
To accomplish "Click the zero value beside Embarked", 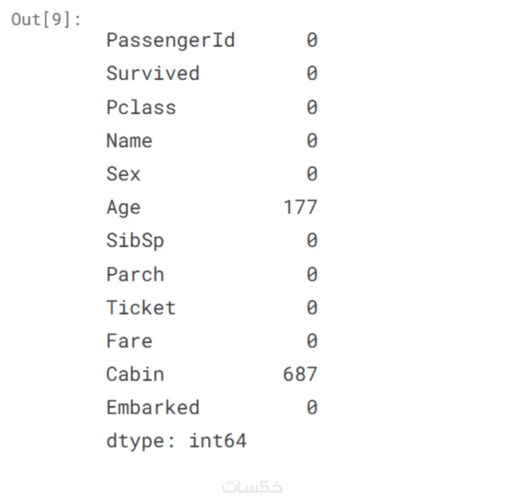I will 312,408.
